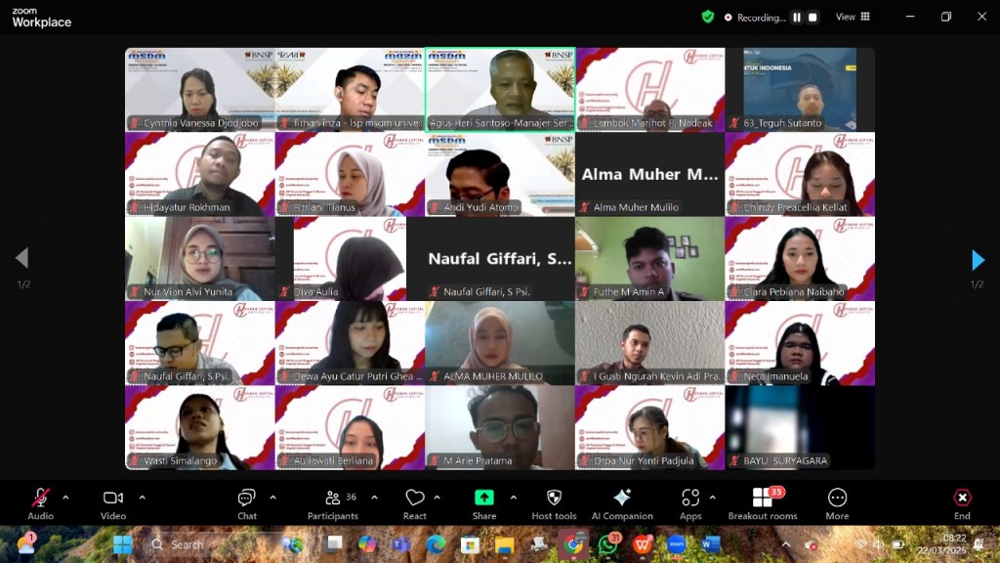Go to next gallery page arrow
Screen dimensions: 1000x563
coord(978,260)
